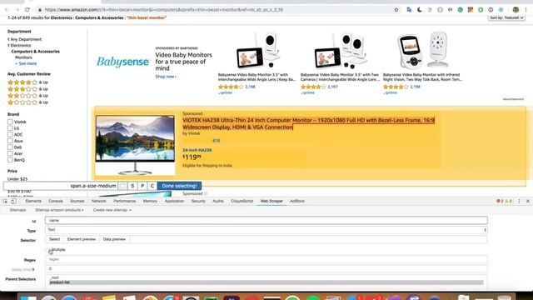Reload the Amazon page
This screenshot has width=533, height=300.
[x=27, y=10]
